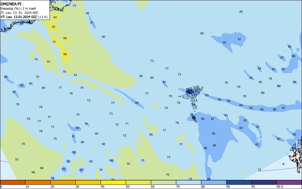Click the 0–10 dark orange legend swatch
Screen dimensions: 302x189
point(13,182)
